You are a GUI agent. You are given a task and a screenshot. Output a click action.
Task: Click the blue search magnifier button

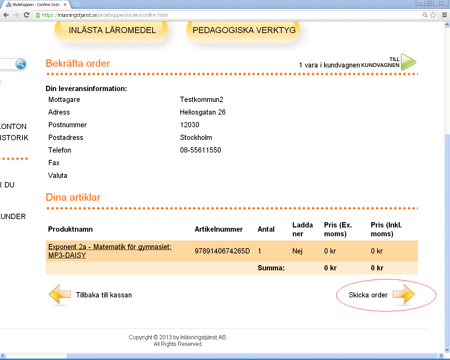21,64
